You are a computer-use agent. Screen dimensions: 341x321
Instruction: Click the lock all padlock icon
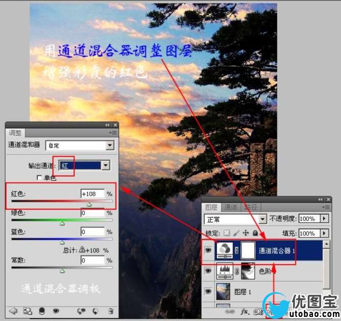(254, 233)
